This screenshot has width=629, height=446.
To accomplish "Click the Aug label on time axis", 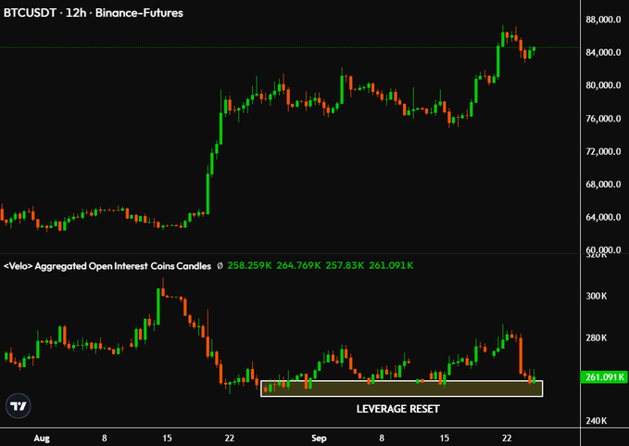I will point(42,439).
